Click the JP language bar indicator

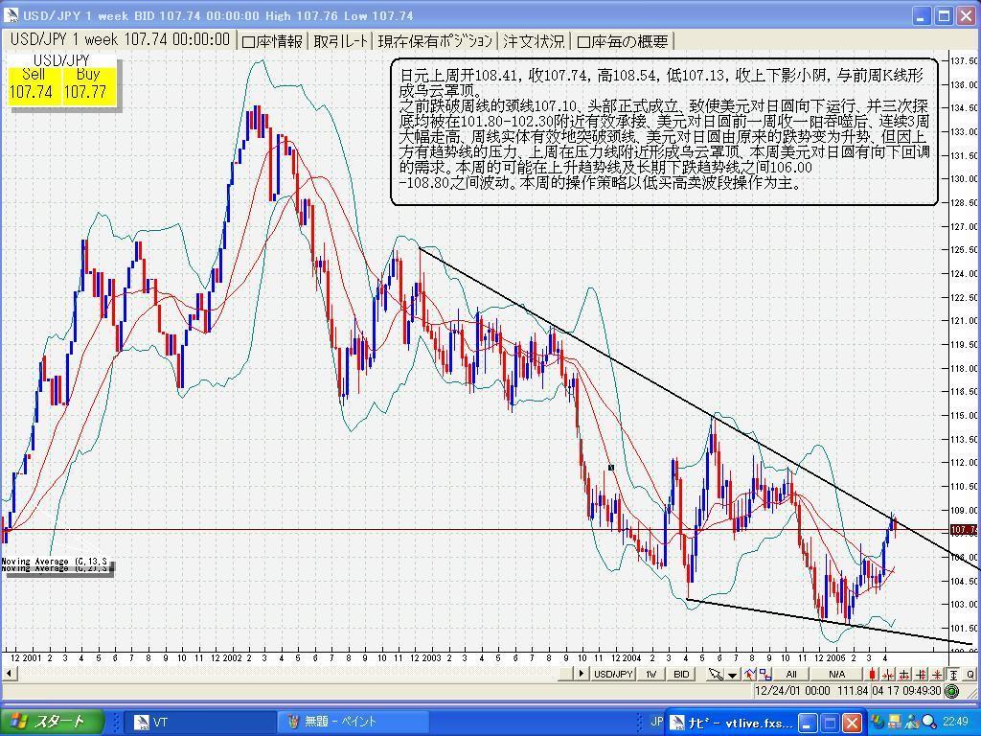(657, 722)
